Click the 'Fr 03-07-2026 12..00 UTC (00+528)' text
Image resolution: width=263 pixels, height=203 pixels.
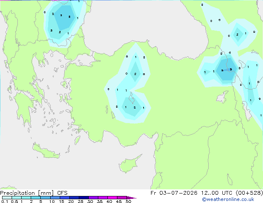pos(207,193)
